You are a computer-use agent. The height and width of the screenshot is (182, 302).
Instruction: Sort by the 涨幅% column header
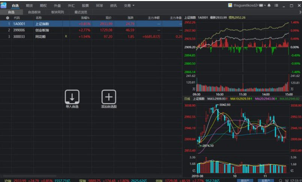pyautogui.click(x=85, y=18)
